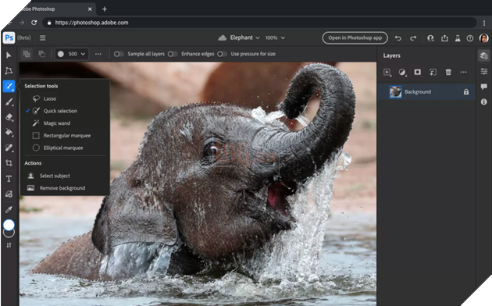Click Open in Photoshop app button

[x=355, y=37]
